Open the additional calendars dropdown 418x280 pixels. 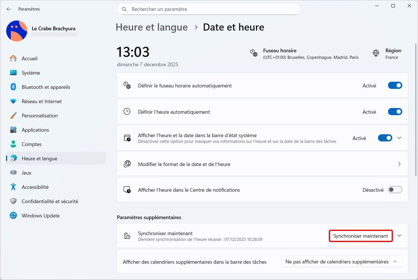341,262
